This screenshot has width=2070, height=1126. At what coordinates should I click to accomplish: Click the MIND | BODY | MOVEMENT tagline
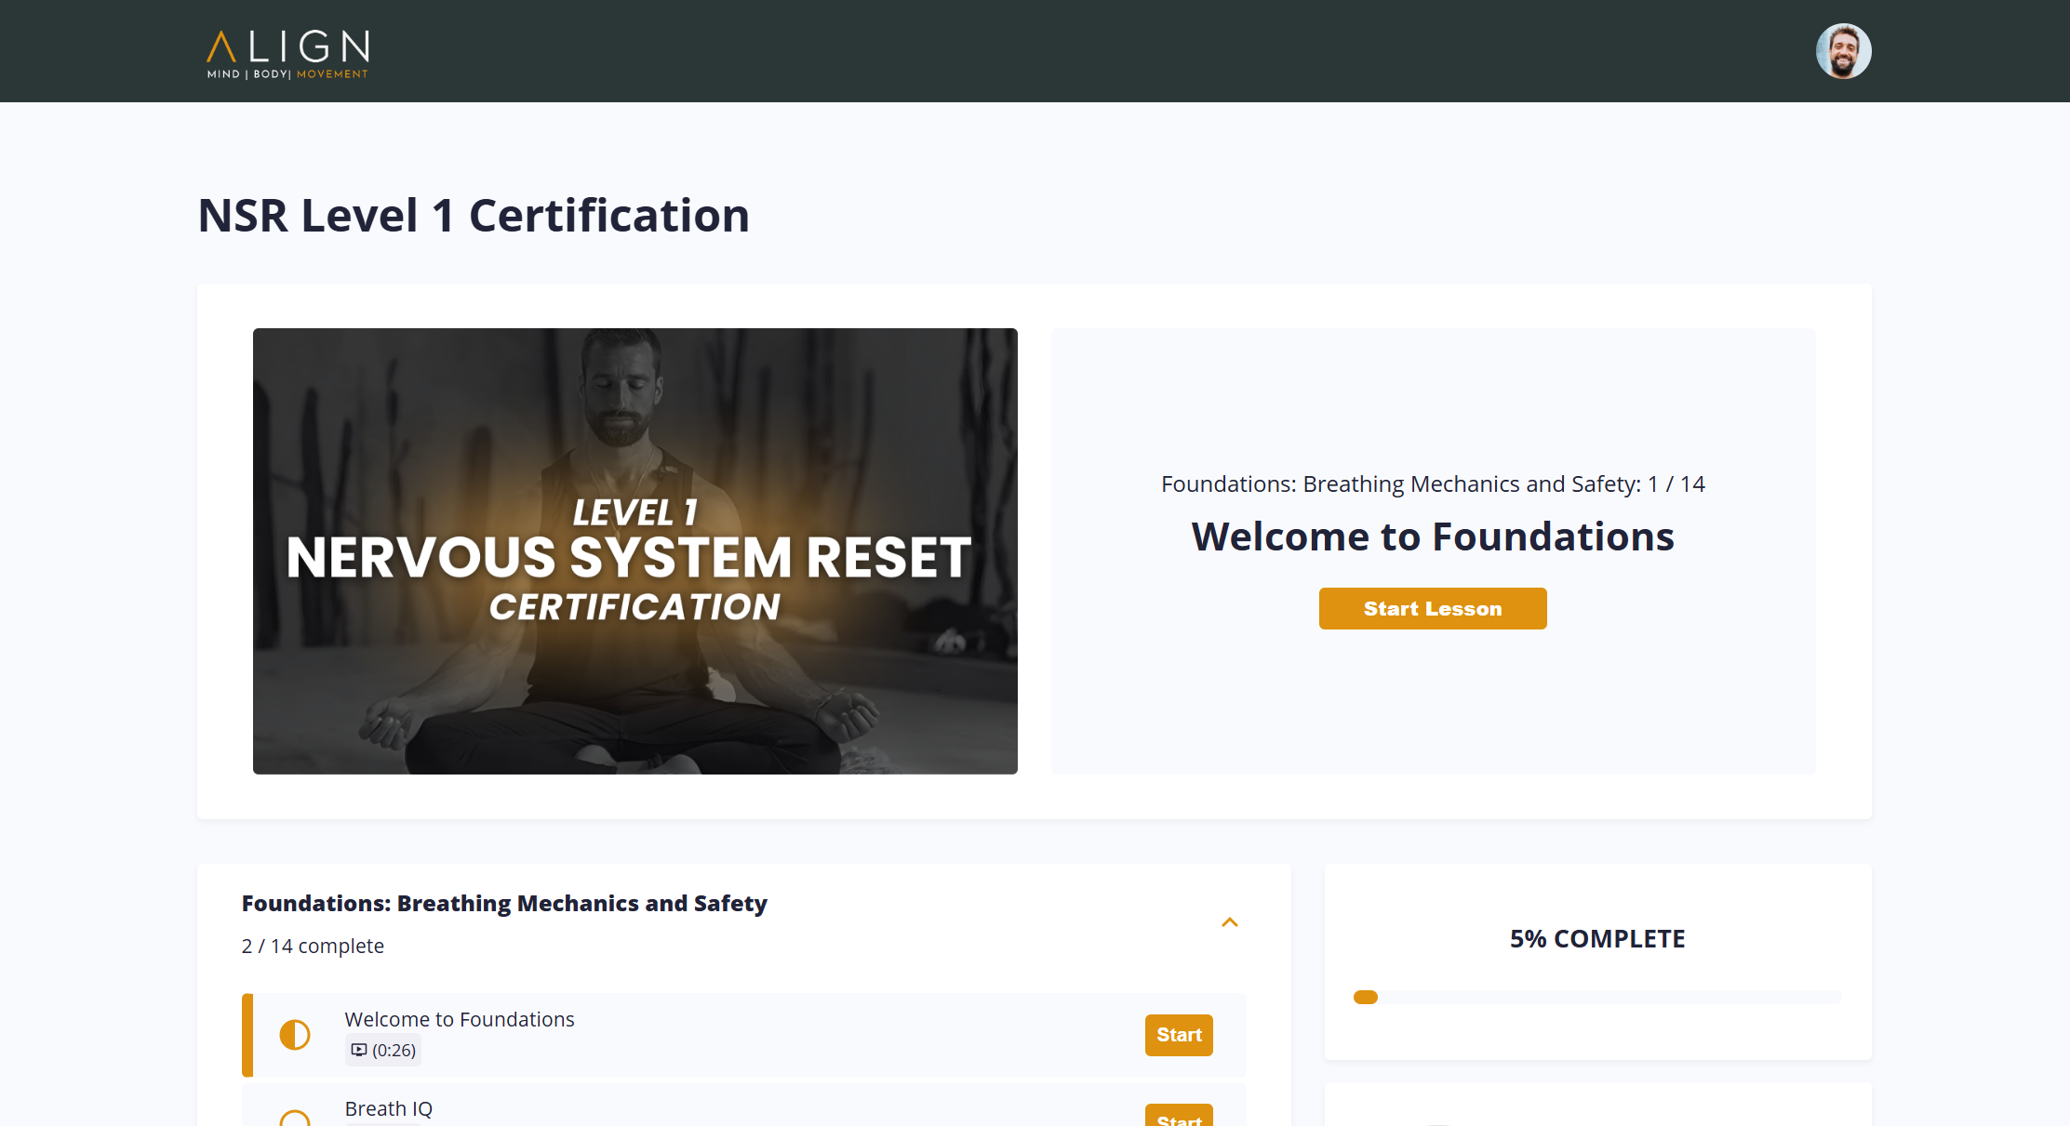pyautogui.click(x=287, y=74)
